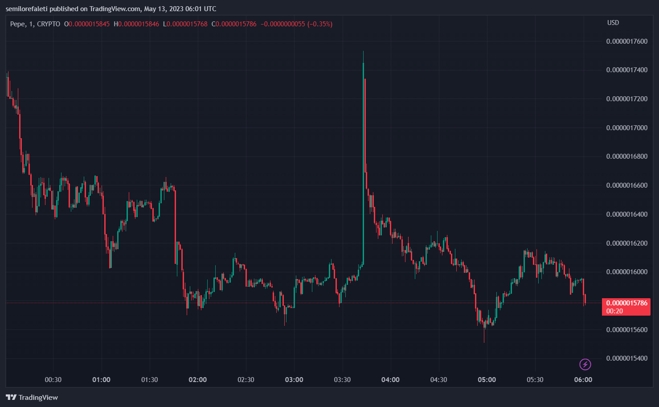Click the 0.0000017200 price axis label

point(627,99)
